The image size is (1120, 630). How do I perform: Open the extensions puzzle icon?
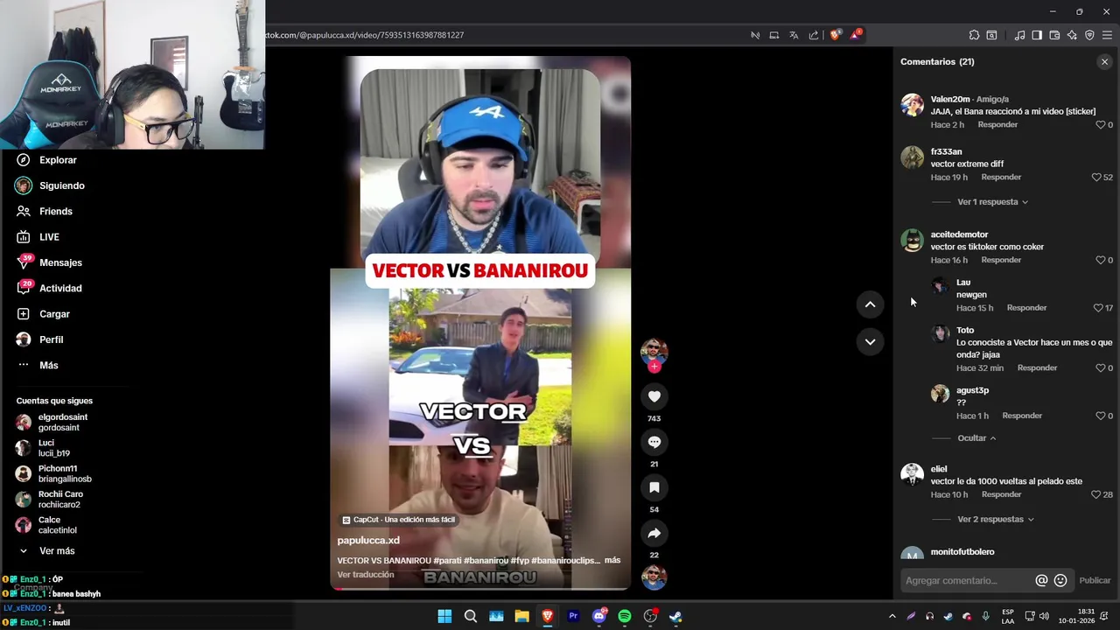tap(974, 35)
